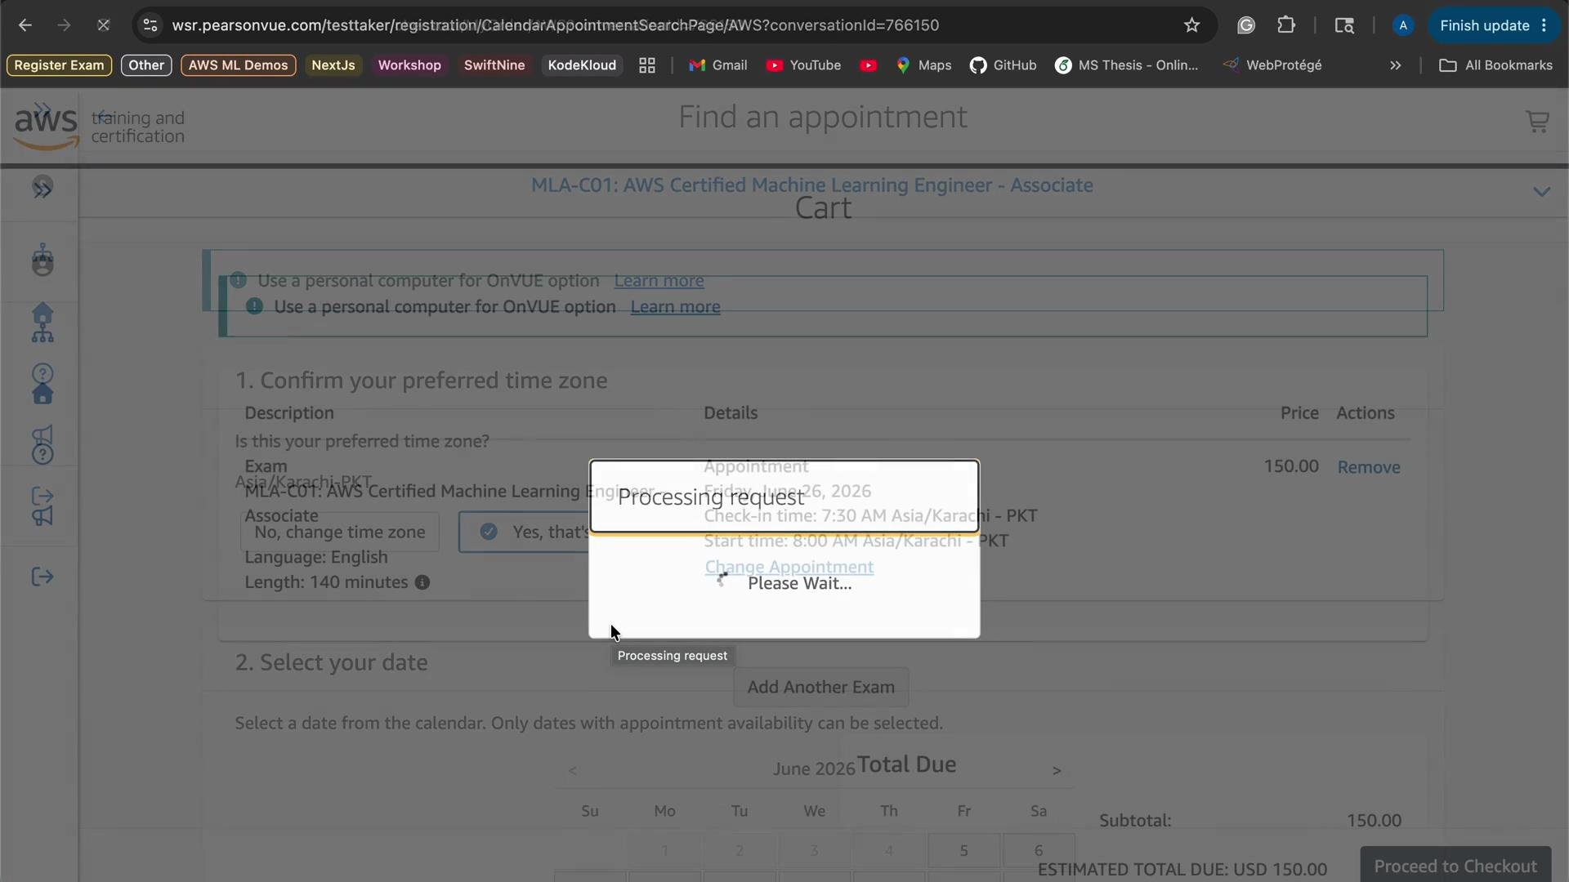The image size is (1569, 882).
Task: Open the Maps bookmark
Action: click(924, 65)
